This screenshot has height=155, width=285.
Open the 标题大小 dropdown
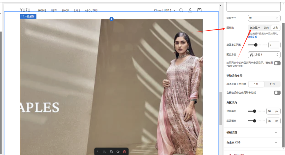coord(264,18)
